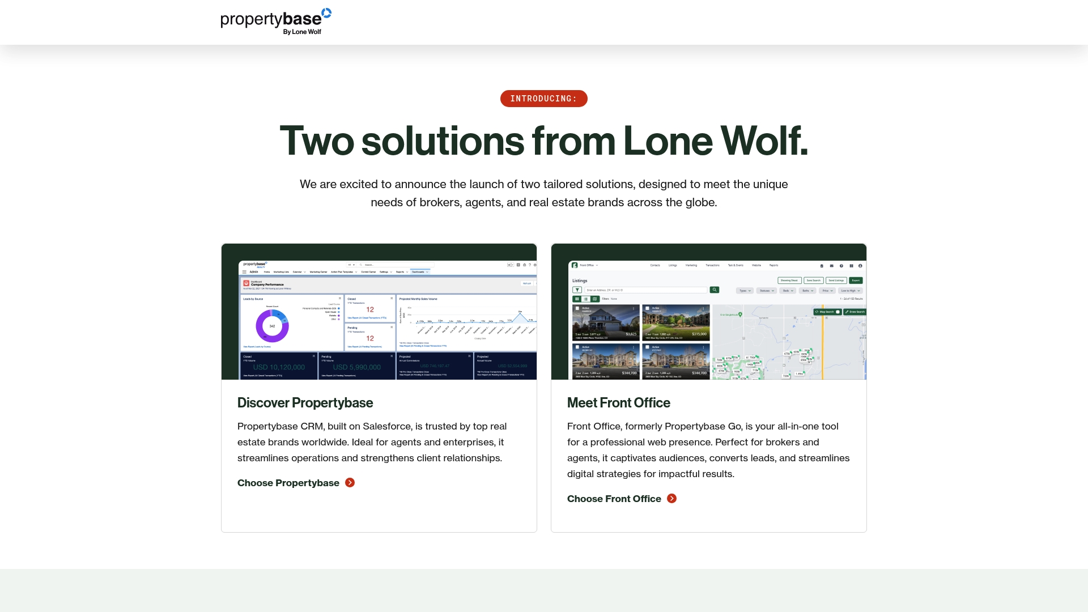Open the Front Office listings screenshot thumbnail
The image size is (1088, 612).
[x=709, y=312]
